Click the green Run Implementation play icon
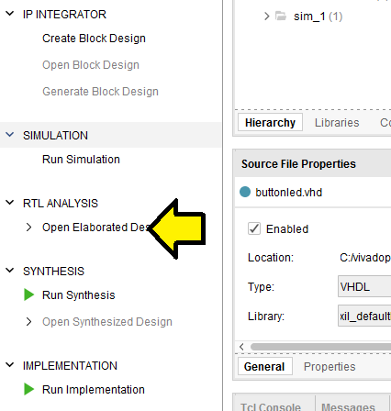Viewport: 391px width, 411px height. [28, 389]
